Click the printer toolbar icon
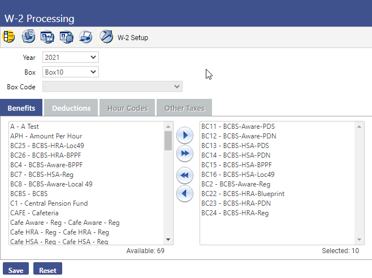The image size is (372, 278). pyautogui.click(x=86, y=37)
